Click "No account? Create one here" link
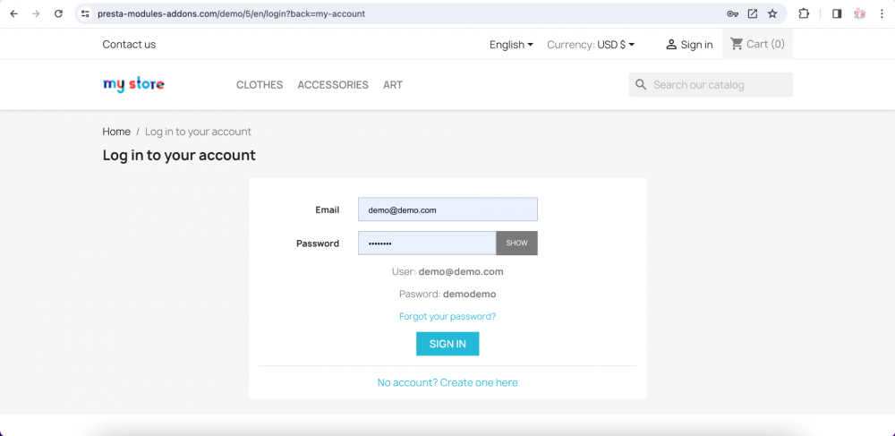This screenshot has width=895, height=436. click(x=447, y=382)
